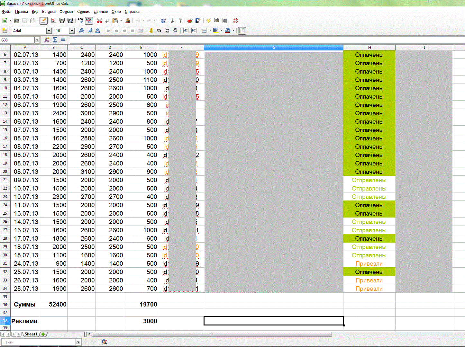Align cell content left

click(108, 31)
